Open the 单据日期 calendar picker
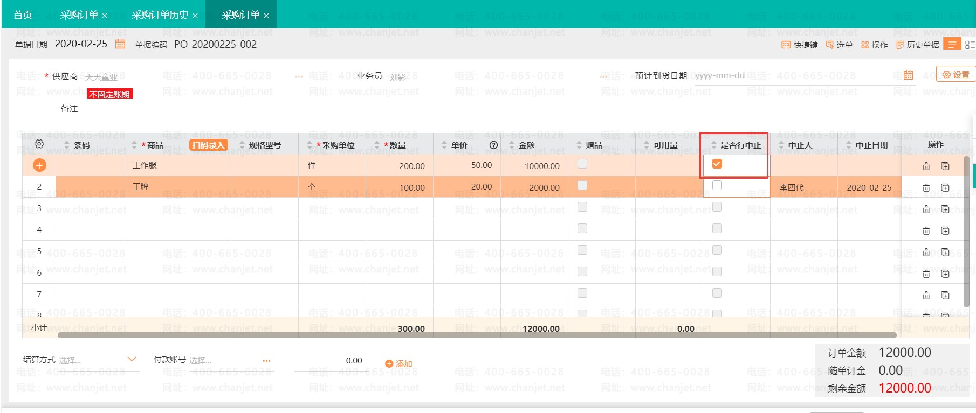 (120, 44)
